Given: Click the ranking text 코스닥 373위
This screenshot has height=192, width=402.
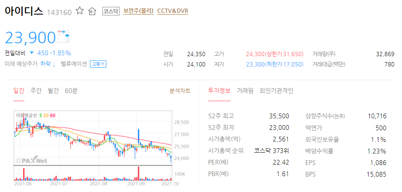Looking at the screenshot, I should click(271, 151).
